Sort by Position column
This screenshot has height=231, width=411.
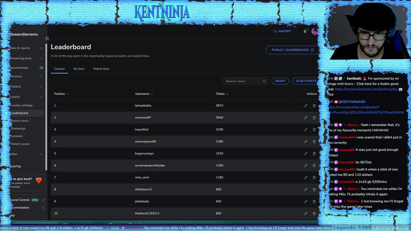[61, 94]
